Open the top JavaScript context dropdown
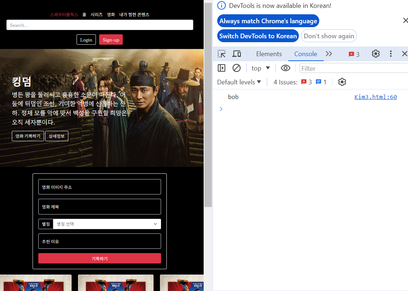 [x=261, y=68]
